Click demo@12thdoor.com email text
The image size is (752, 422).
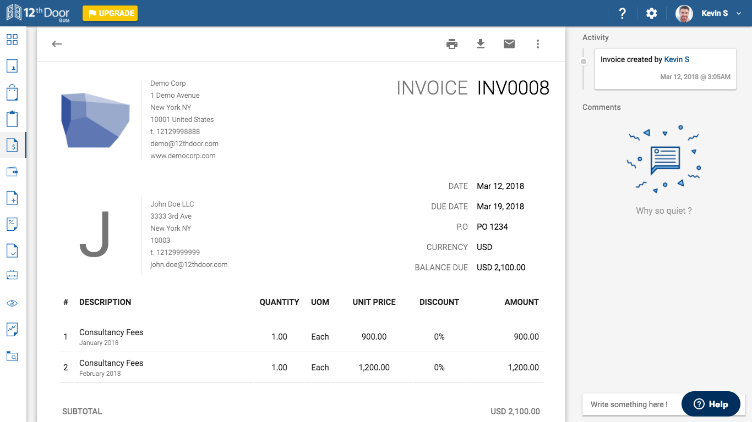tap(184, 143)
